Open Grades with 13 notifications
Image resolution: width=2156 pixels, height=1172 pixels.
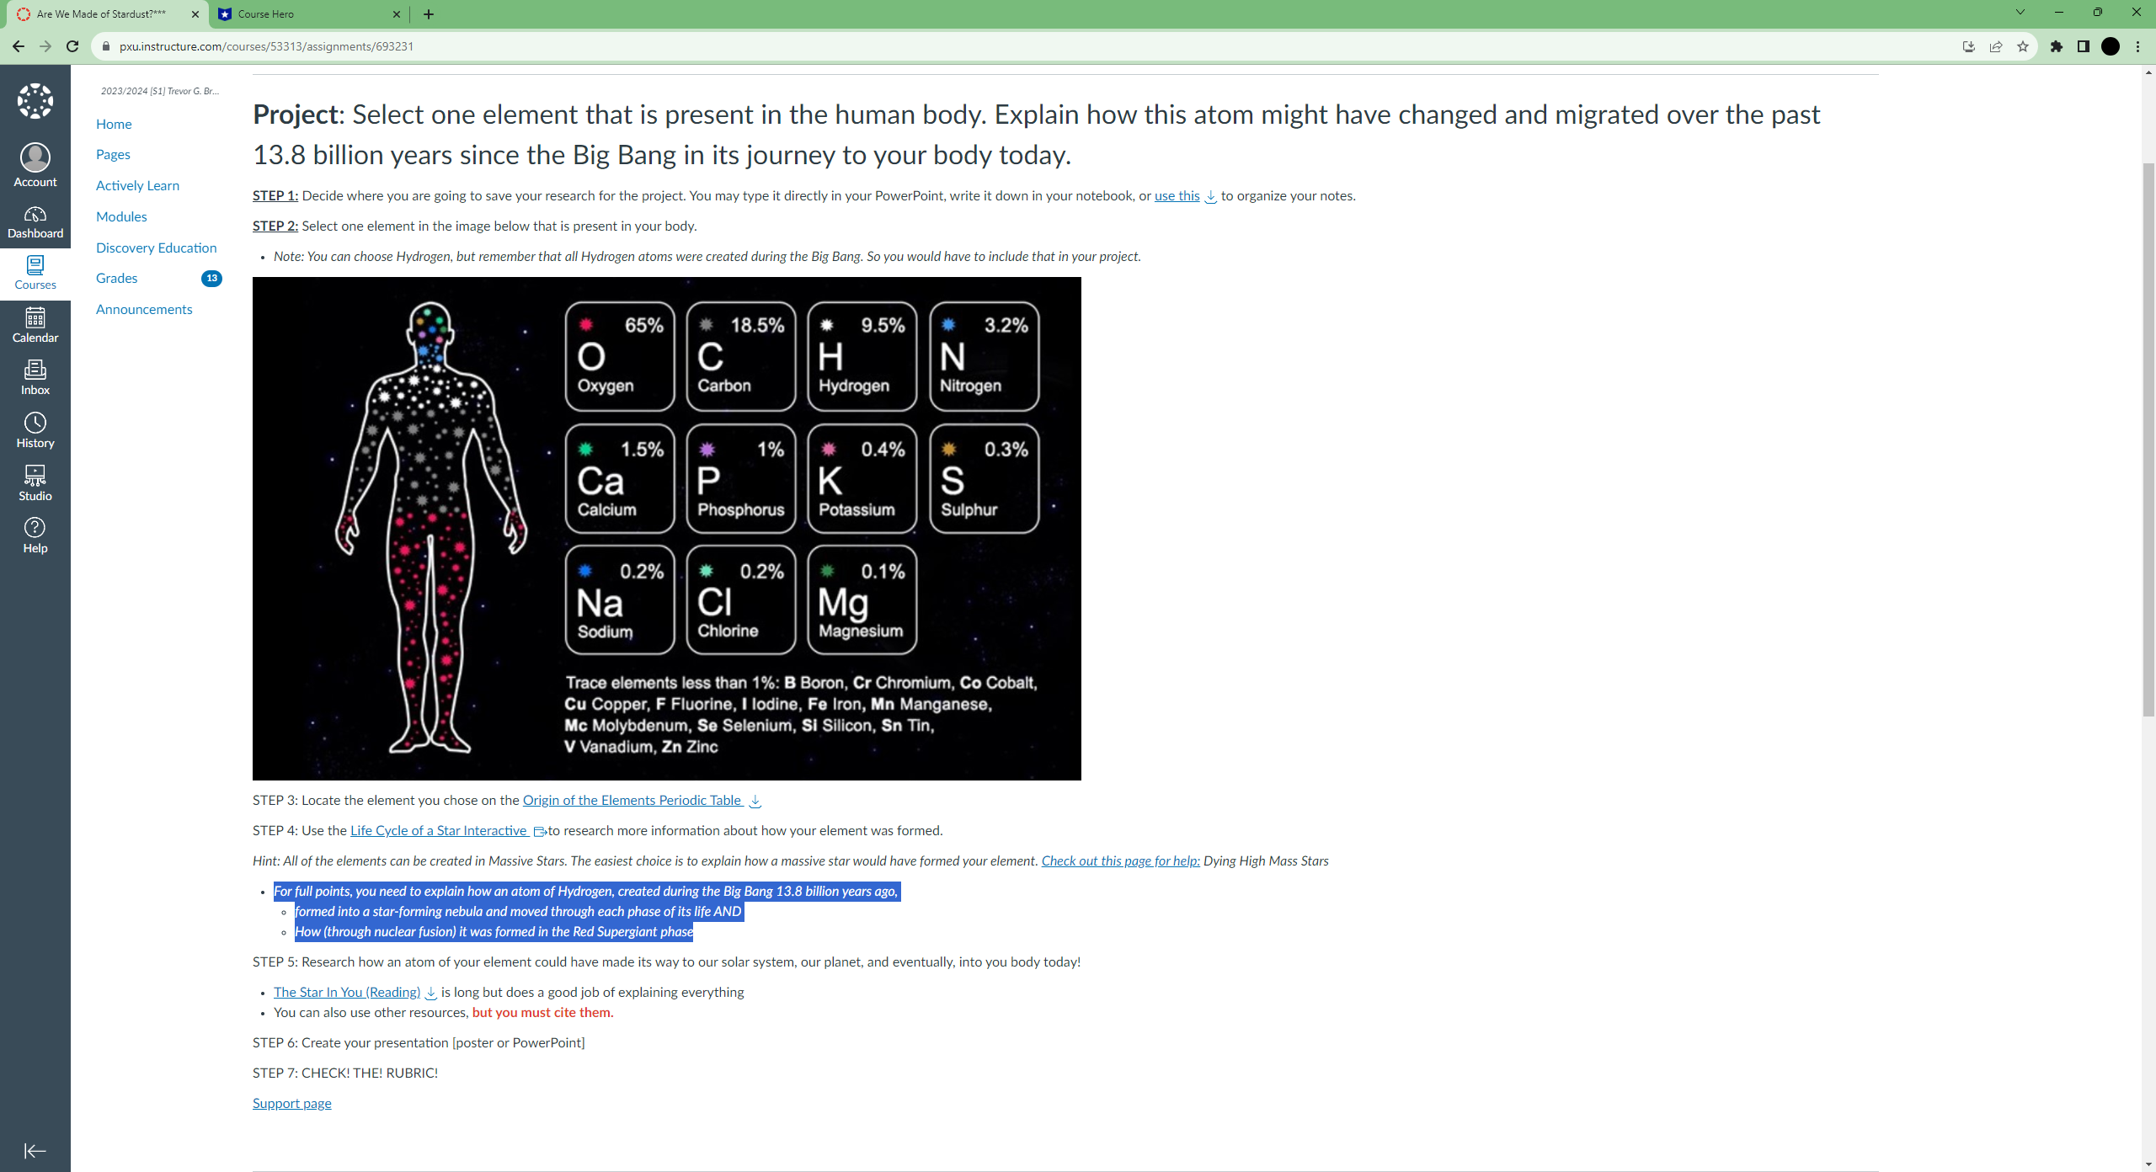pos(117,278)
